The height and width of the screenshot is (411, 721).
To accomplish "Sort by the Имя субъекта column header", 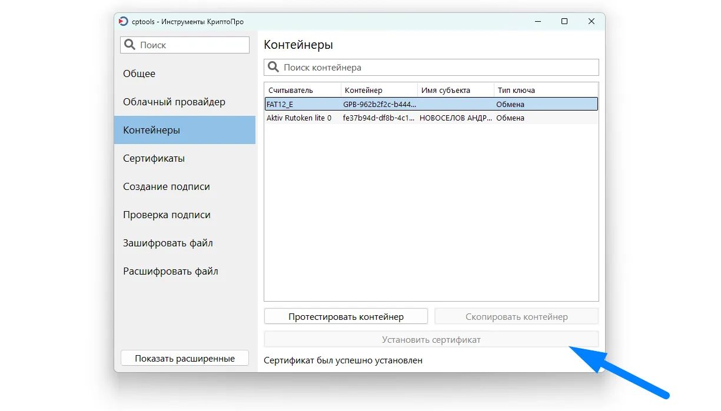I will pyautogui.click(x=456, y=90).
